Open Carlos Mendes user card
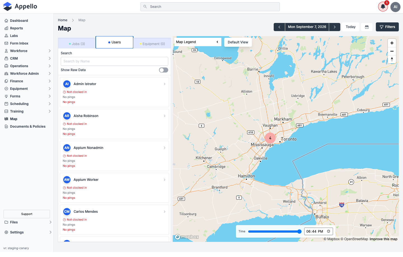Image resolution: width=403 pixels, height=257 pixels. point(114,220)
